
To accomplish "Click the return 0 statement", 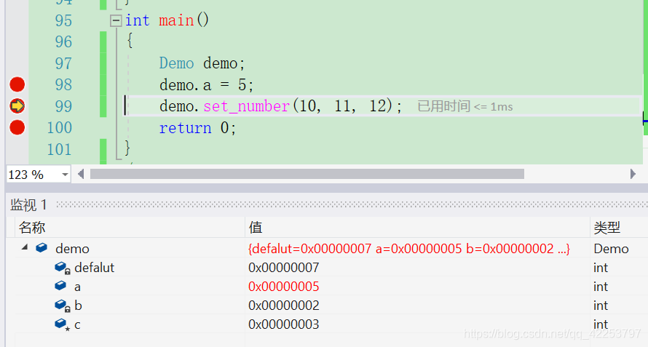I will (x=198, y=128).
